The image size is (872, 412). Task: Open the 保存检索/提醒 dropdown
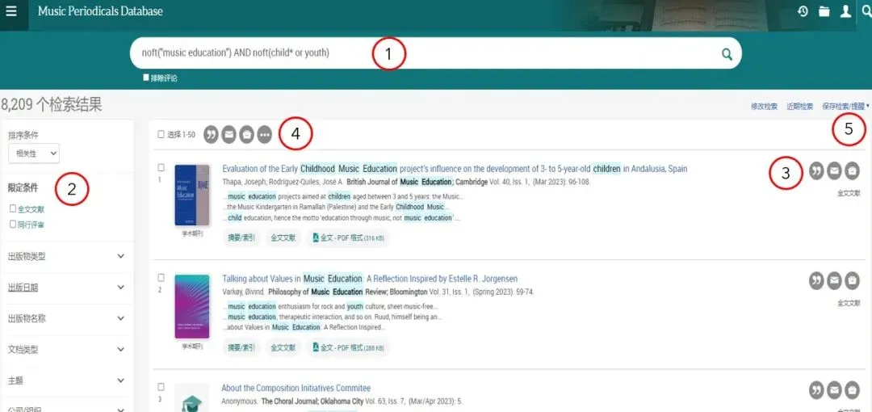(x=845, y=106)
